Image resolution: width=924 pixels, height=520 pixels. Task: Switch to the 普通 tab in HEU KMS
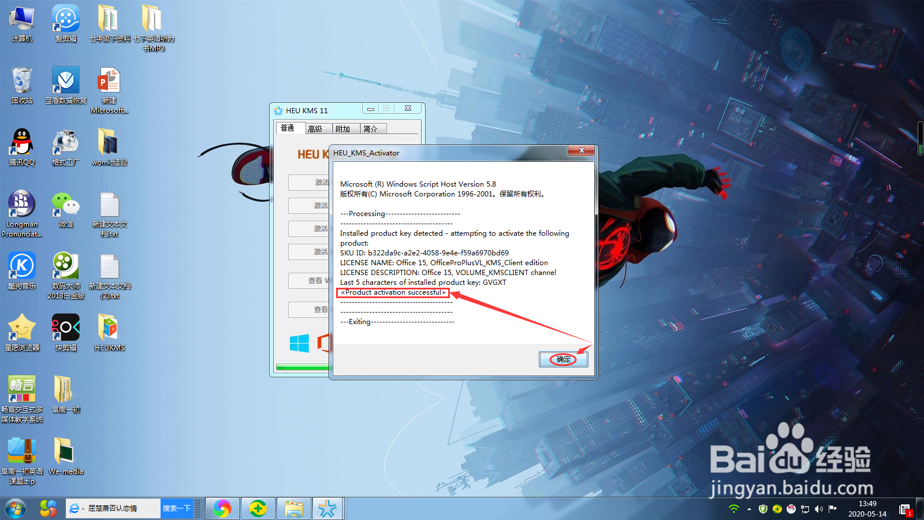click(288, 128)
